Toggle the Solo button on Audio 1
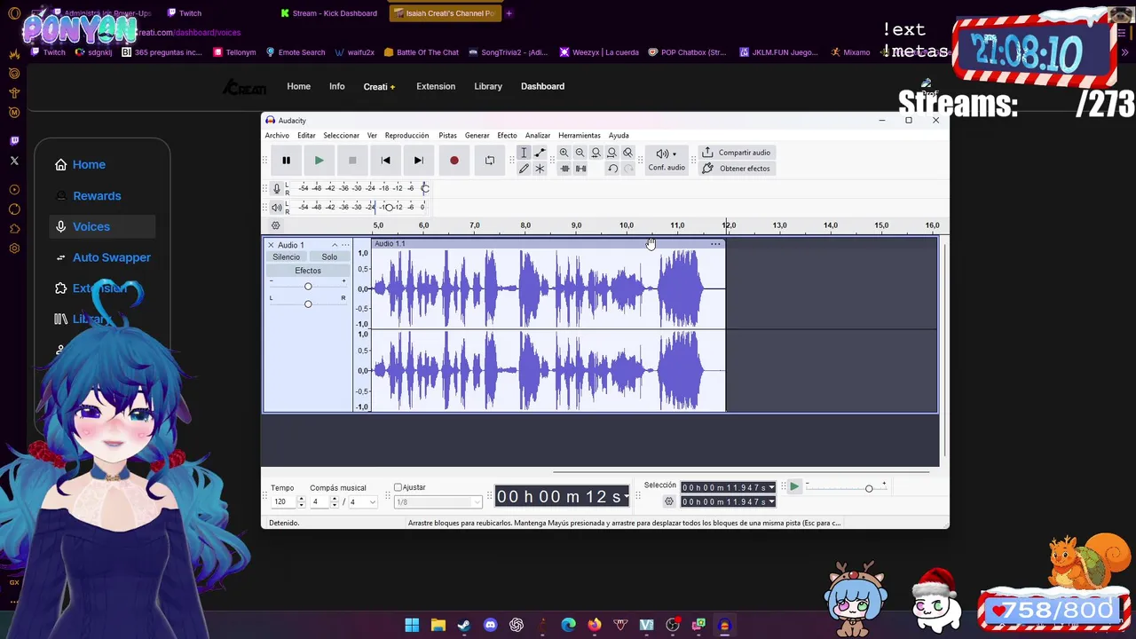 [329, 257]
